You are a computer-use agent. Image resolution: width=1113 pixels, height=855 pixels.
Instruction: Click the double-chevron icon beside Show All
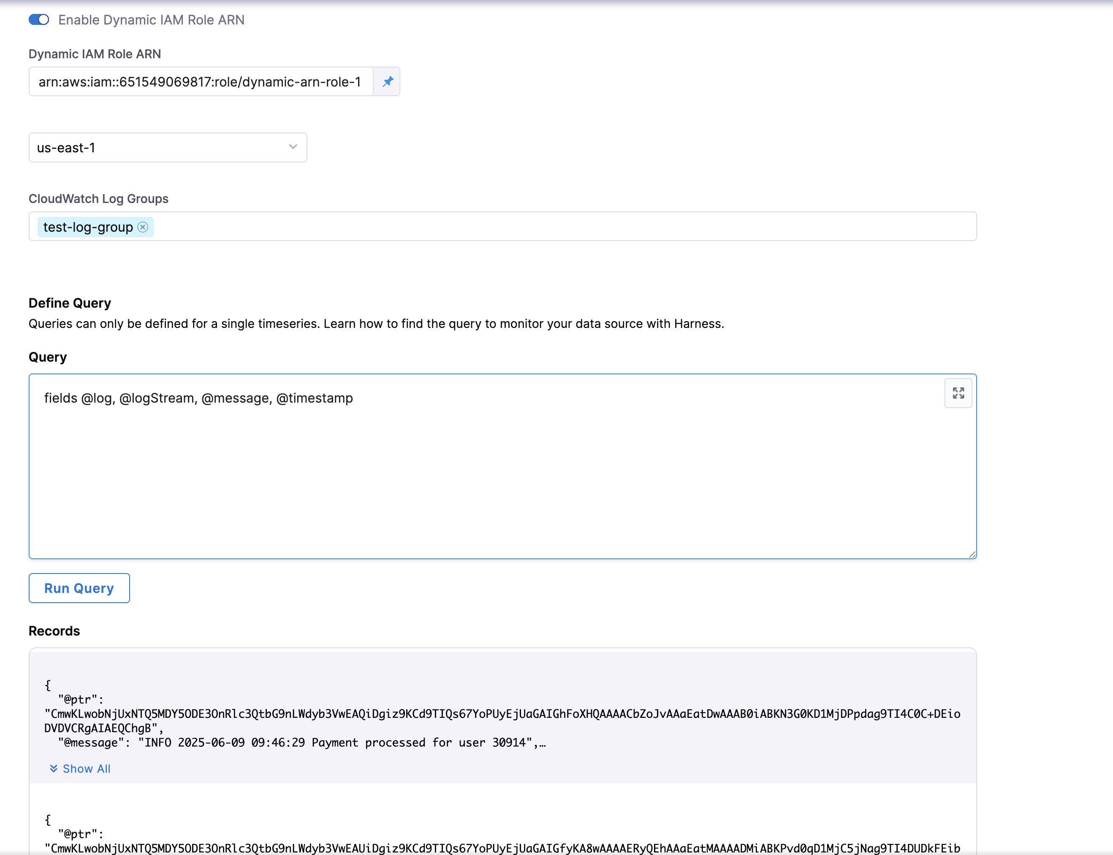point(54,768)
